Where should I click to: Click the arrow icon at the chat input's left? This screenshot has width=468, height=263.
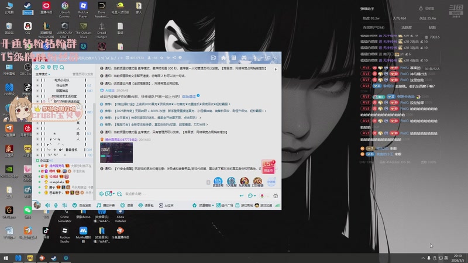pos(101,194)
